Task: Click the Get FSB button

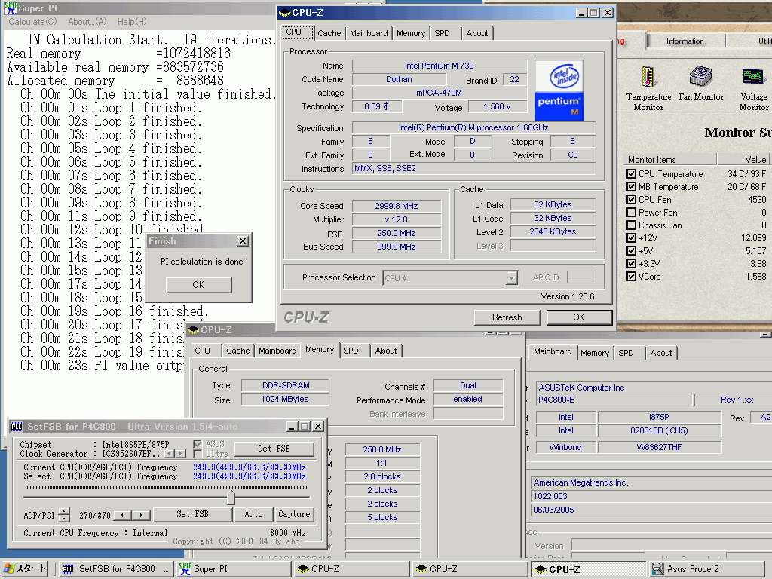Action: point(274,449)
